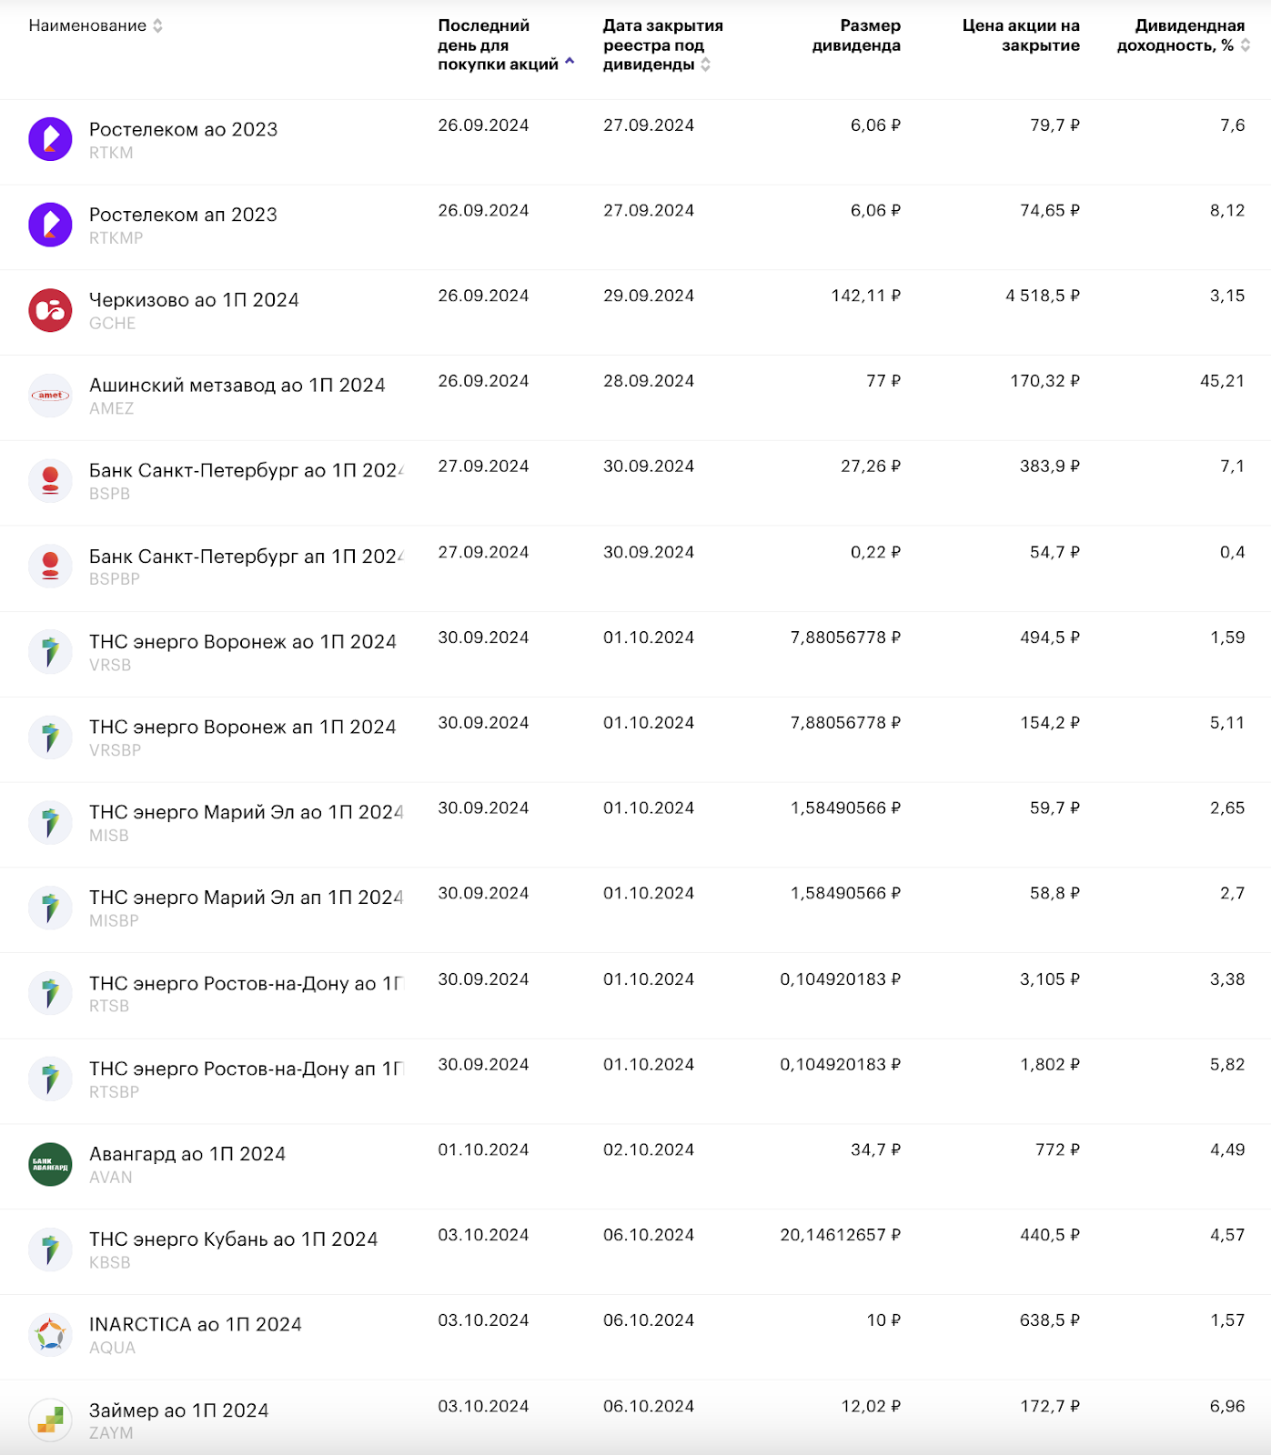
Task: Open Ростелеком ап 2023 stock link
Action: click(183, 215)
